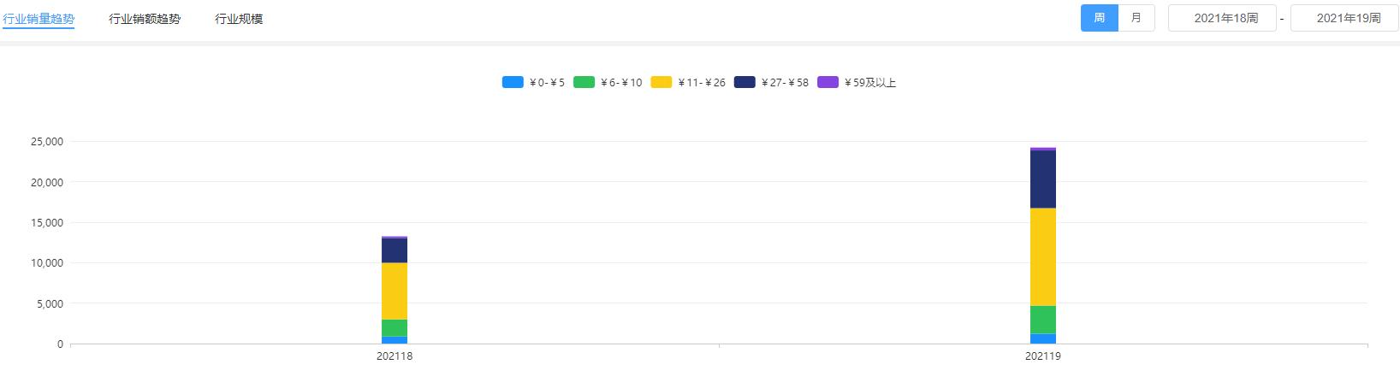
Task: Click yellow segment of 202119 bar
Action: coord(1043,256)
